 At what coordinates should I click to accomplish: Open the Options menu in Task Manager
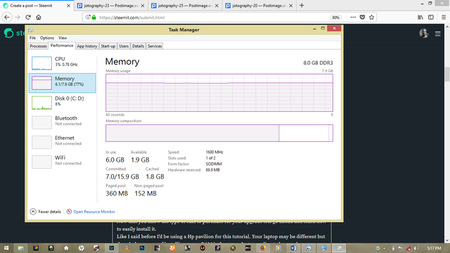47,38
